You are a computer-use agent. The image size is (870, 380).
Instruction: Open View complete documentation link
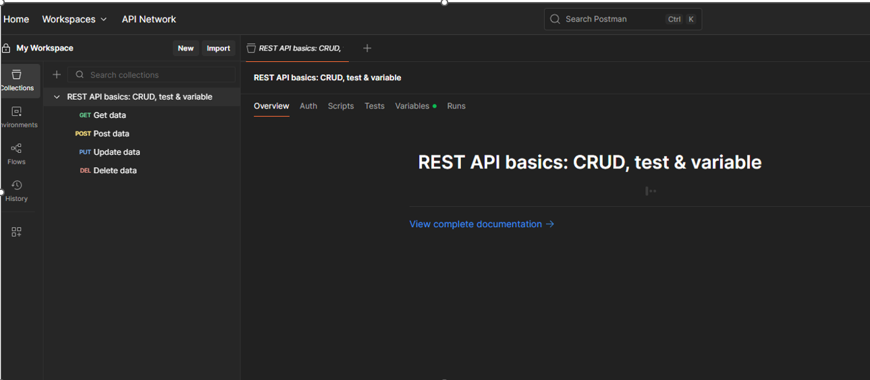pos(481,224)
